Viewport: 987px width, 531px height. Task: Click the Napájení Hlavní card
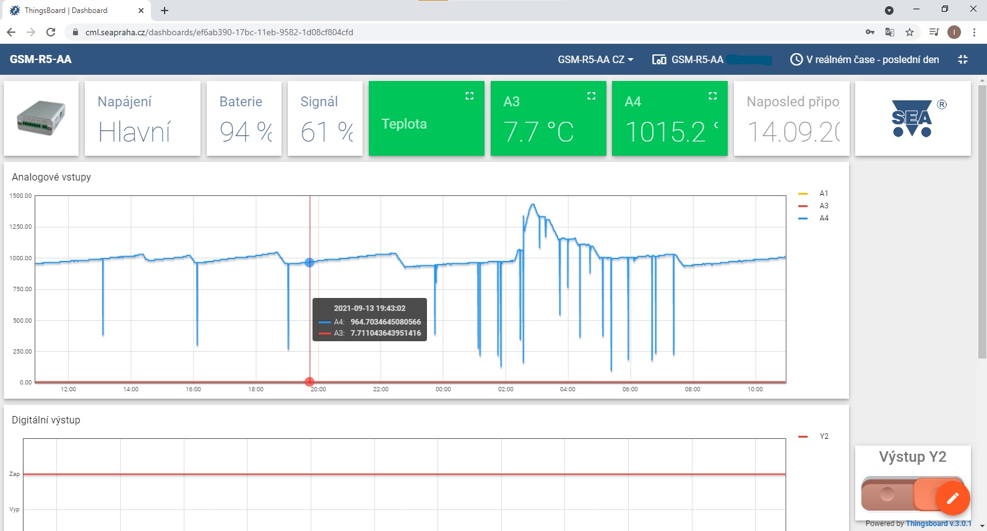142,118
